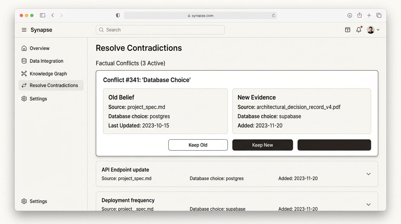Click 'Database choice: postgres' in API Endpoint row

(x=217, y=178)
